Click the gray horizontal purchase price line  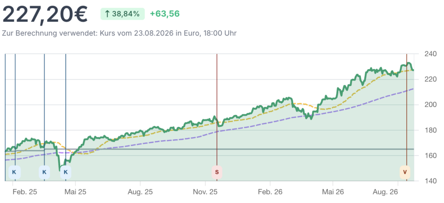coord(209,149)
